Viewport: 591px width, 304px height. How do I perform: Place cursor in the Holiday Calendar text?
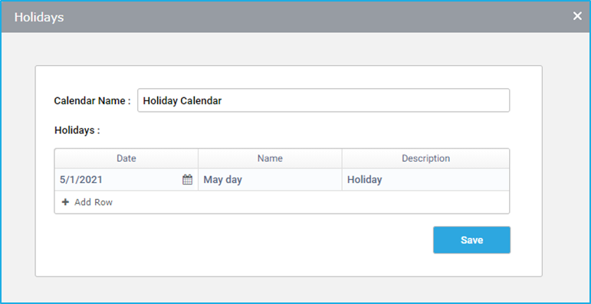pyautogui.click(x=182, y=100)
